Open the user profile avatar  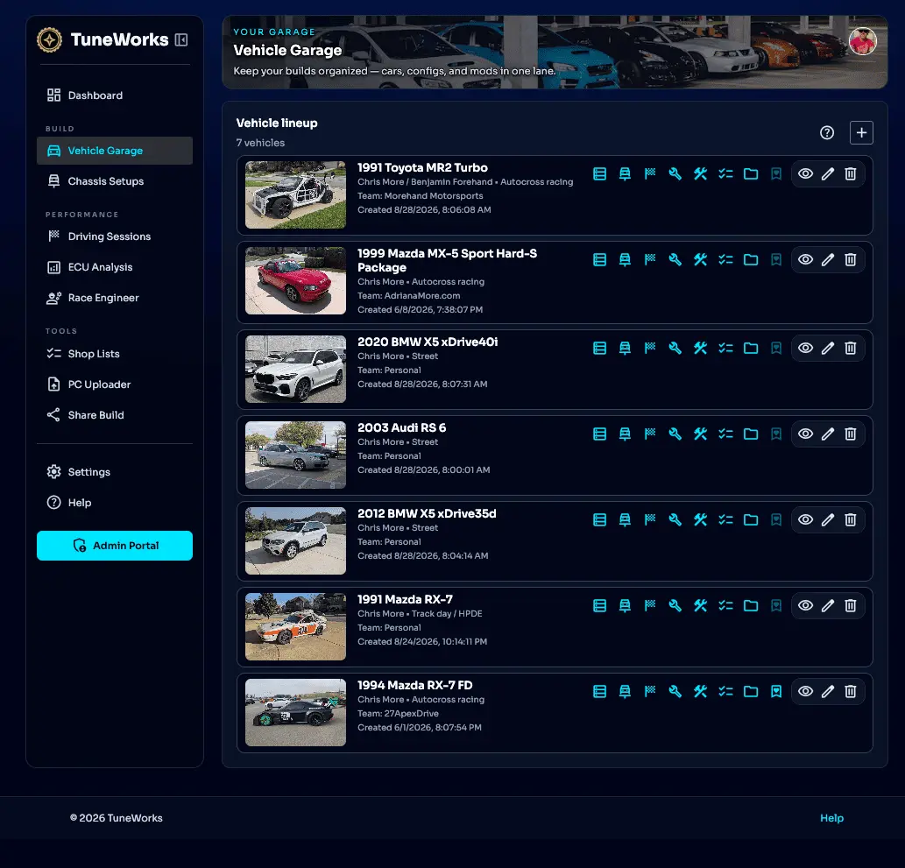point(862,41)
